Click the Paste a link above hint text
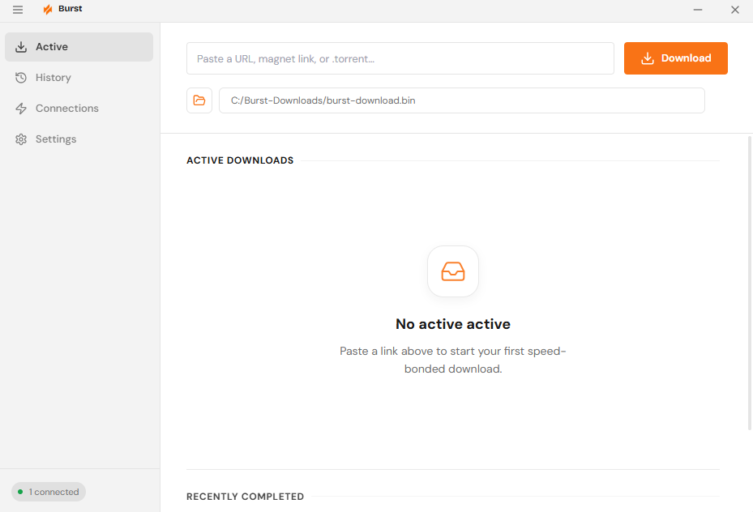The height and width of the screenshot is (512, 753). point(453,360)
